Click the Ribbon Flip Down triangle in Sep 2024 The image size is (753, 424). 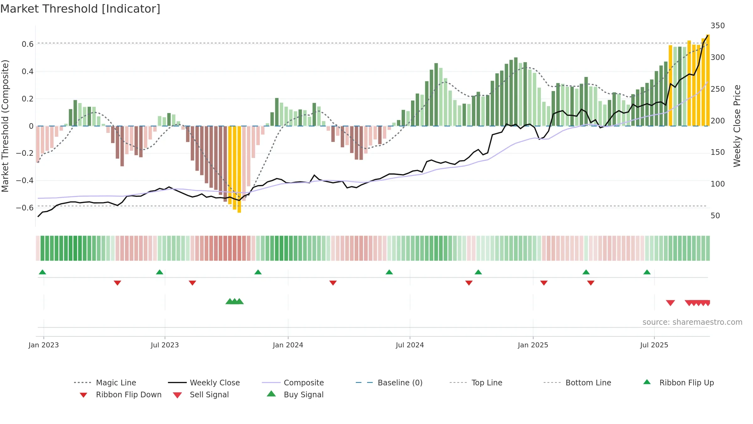point(469,283)
